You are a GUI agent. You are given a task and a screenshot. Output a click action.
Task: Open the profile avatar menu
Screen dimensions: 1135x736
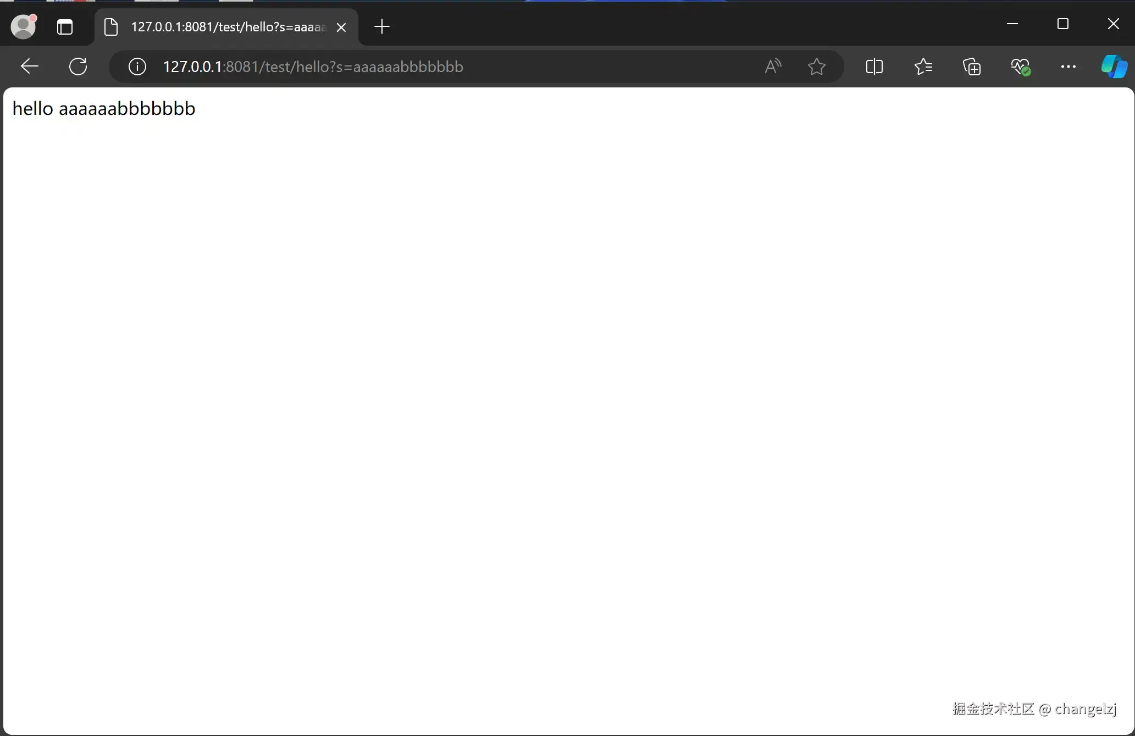[x=23, y=26]
